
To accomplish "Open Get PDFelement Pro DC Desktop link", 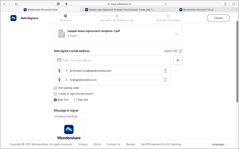I will point(161,144).
